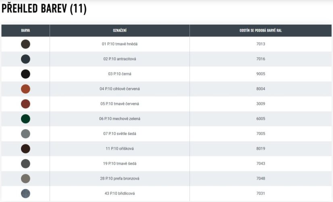Pick the prefa bronze 28 P.10 swatch
The image size is (333, 202).
(x=25, y=178)
